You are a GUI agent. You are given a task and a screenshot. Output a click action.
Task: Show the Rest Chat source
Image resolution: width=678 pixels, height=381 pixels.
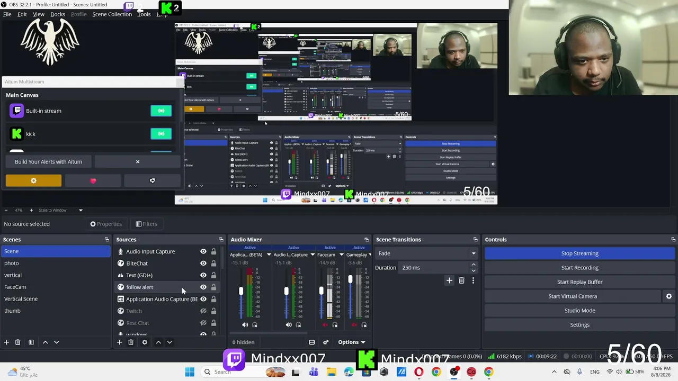[x=203, y=323]
